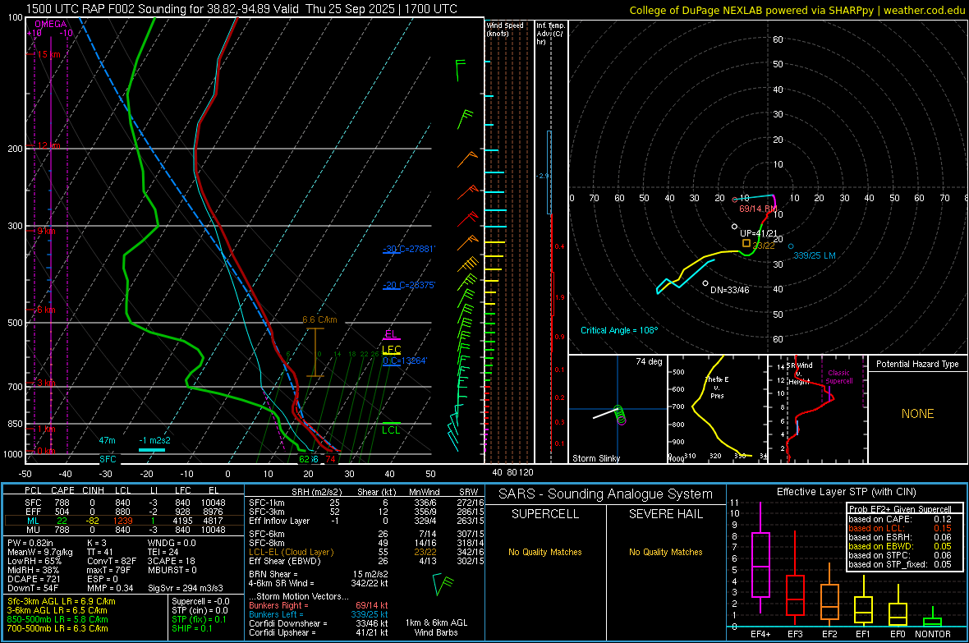Click the Bunkers Left = 339/25 kt entry
Image resolution: width=969 pixels, height=643 pixels.
[x=319, y=614]
